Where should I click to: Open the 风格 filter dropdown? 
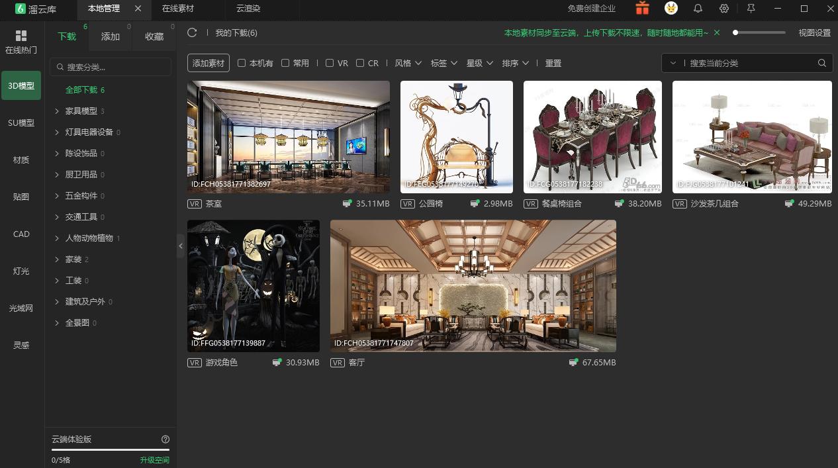click(407, 63)
